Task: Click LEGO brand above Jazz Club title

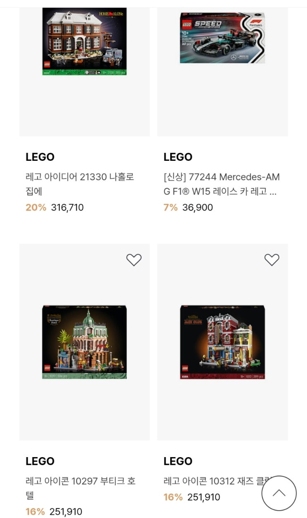Action: 178,461
